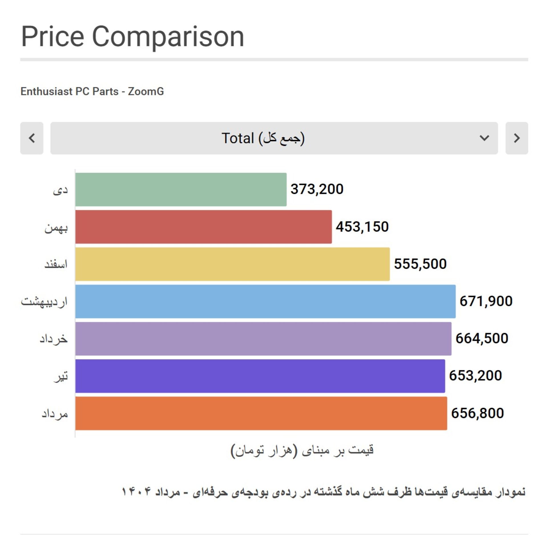Click the 555,500 value label
This screenshot has height=542, width=548.
[x=420, y=264]
